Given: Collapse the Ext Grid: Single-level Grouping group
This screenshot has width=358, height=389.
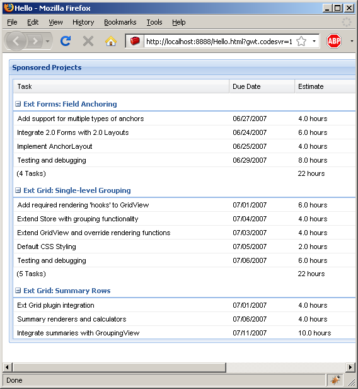Looking at the screenshot, I should tap(18, 190).
